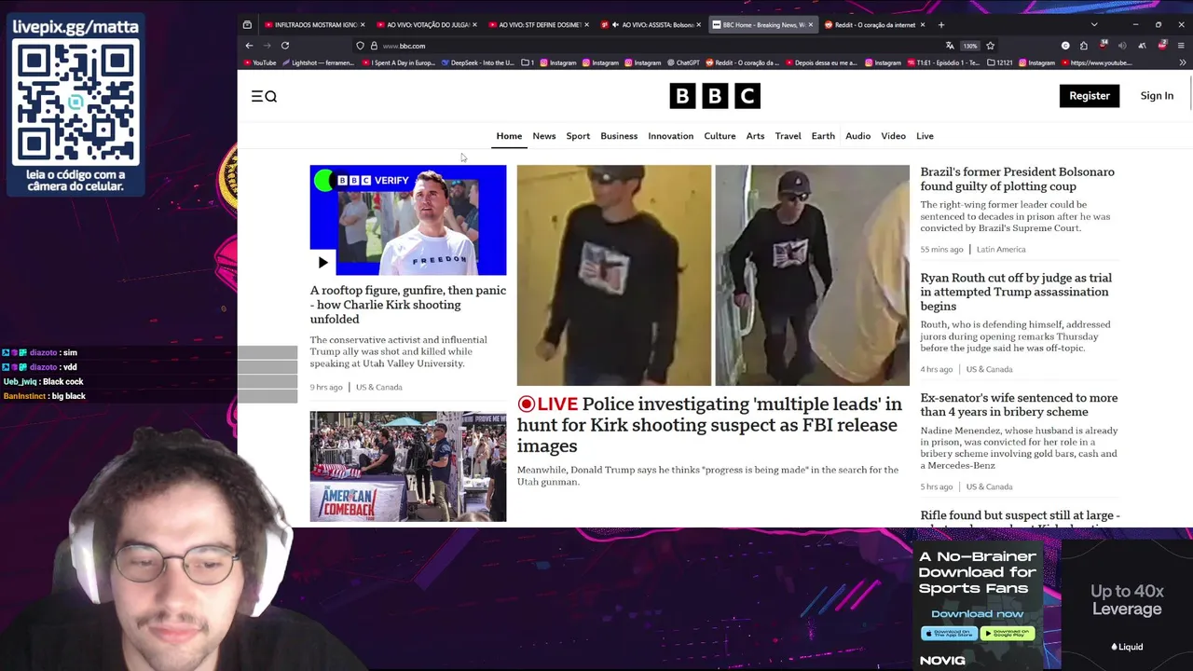This screenshot has width=1193, height=671.
Task: Play the BBC Verify video with play icon
Action: [x=322, y=263]
